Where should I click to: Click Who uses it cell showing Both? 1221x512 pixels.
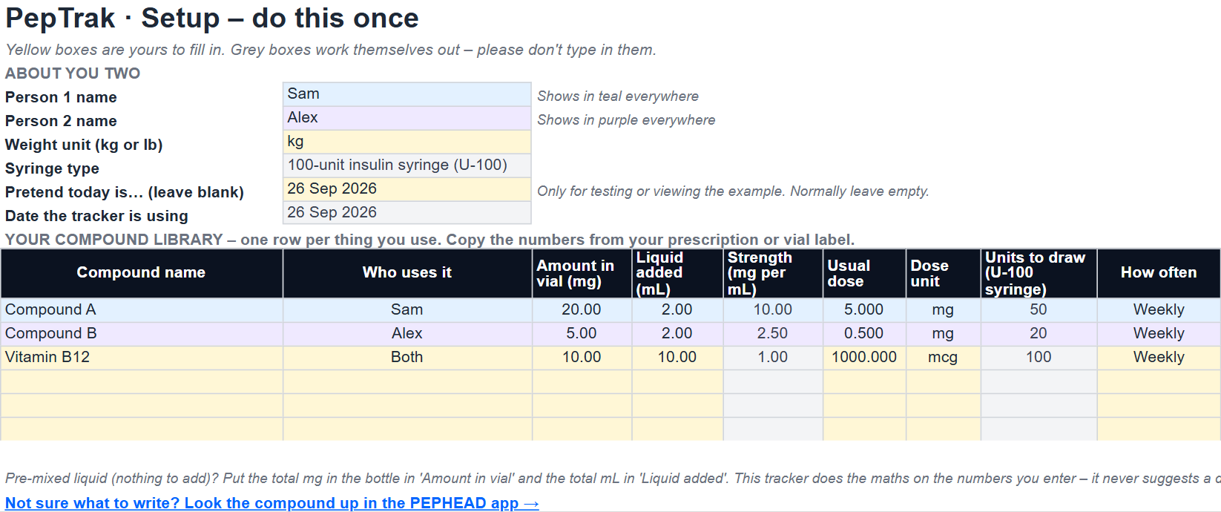[x=407, y=358]
